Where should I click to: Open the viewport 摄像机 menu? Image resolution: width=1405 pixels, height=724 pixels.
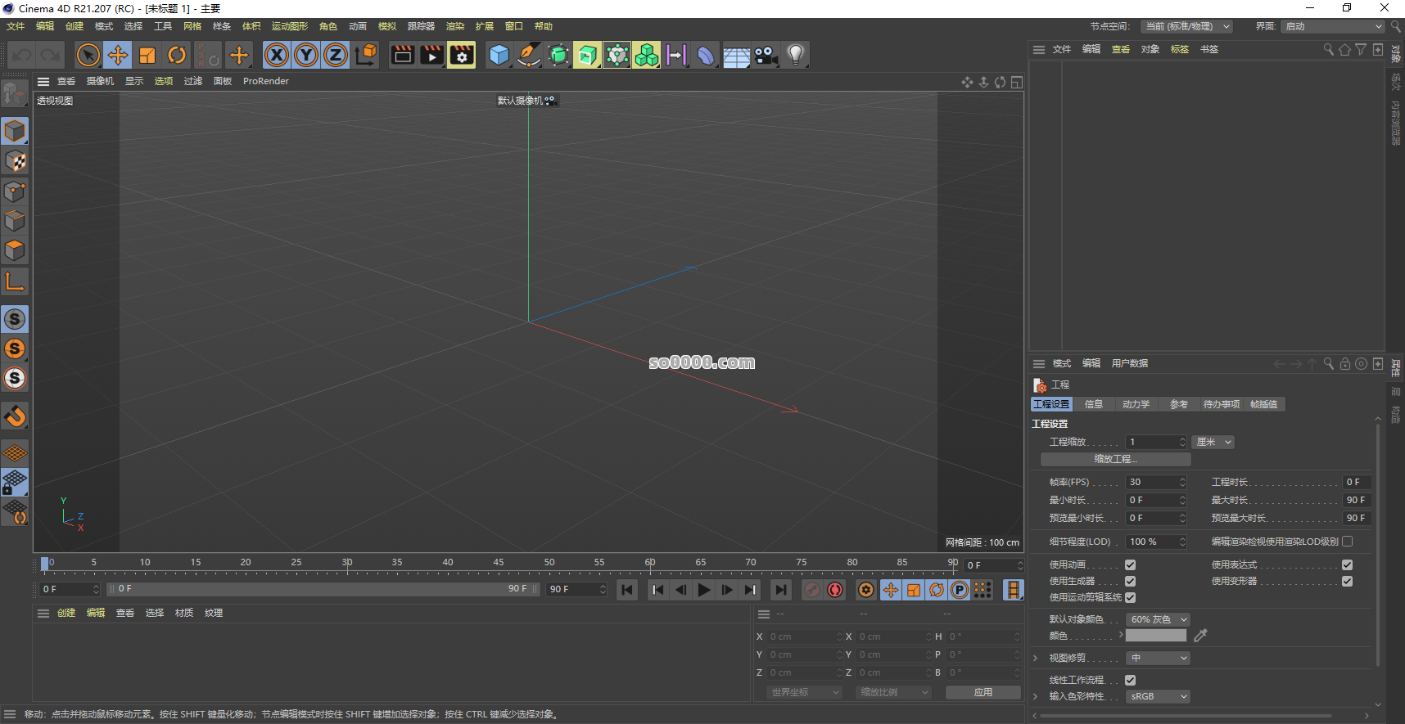pyautogui.click(x=101, y=81)
